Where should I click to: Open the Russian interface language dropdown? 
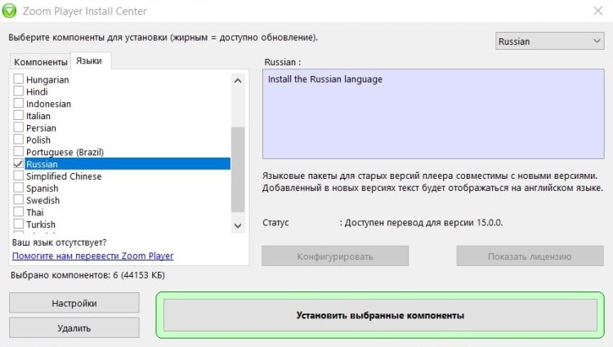550,41
